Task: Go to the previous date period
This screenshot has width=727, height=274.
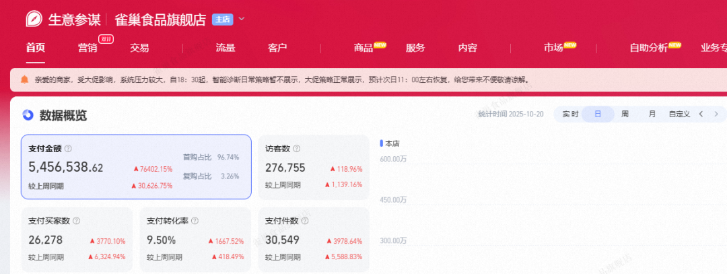Action: coord(701,114)
